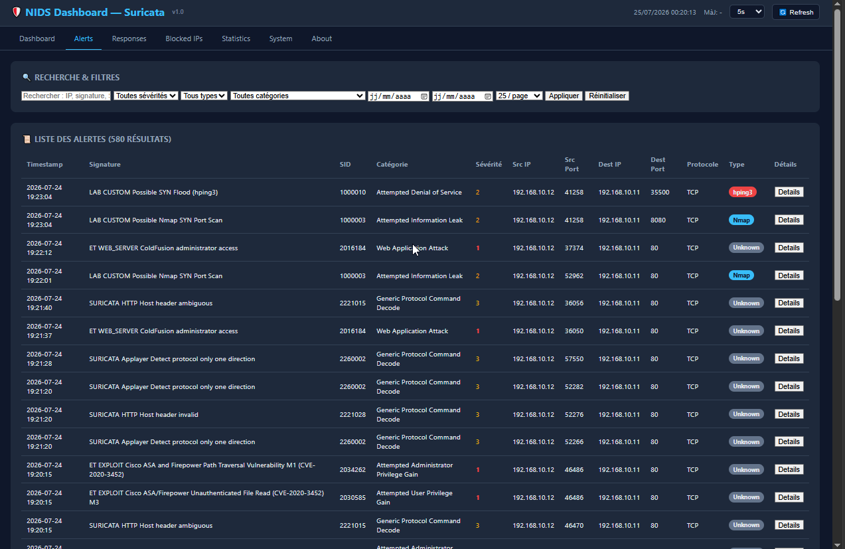Open the Statistics tab

(x=236, y=39)
